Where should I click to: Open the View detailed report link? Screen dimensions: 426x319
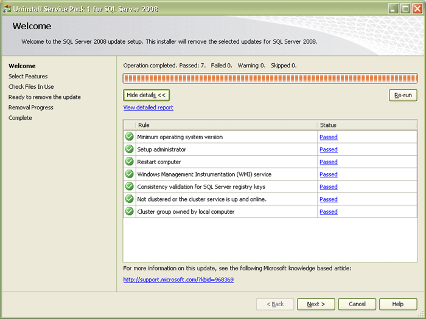[148, 108]
